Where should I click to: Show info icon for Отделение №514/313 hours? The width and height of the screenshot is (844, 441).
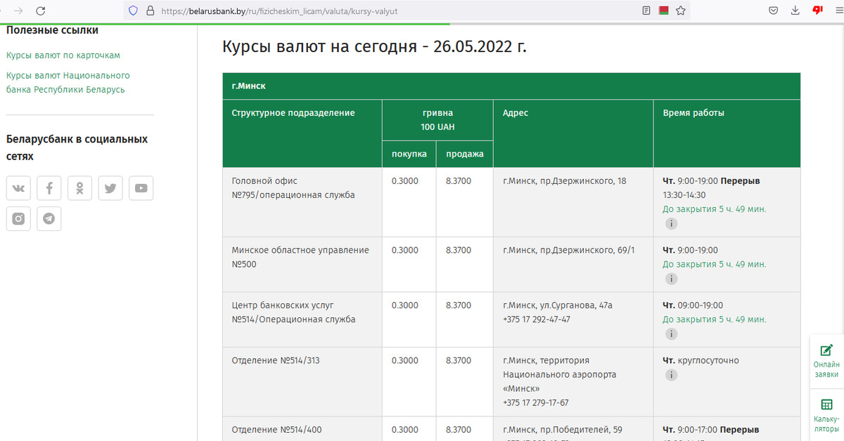click(x=672, y=375)
